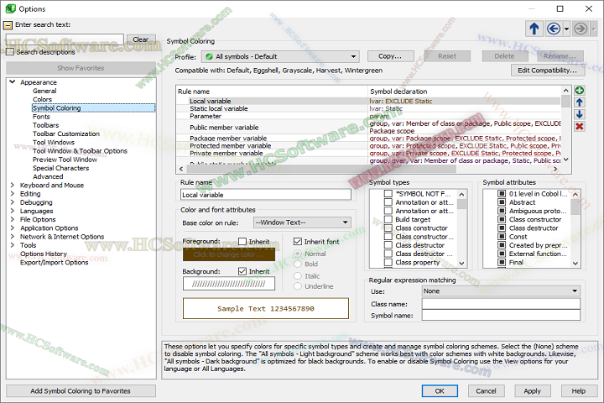Go back with the left arrow icon
Screen dimensions: 604x403
554,29
